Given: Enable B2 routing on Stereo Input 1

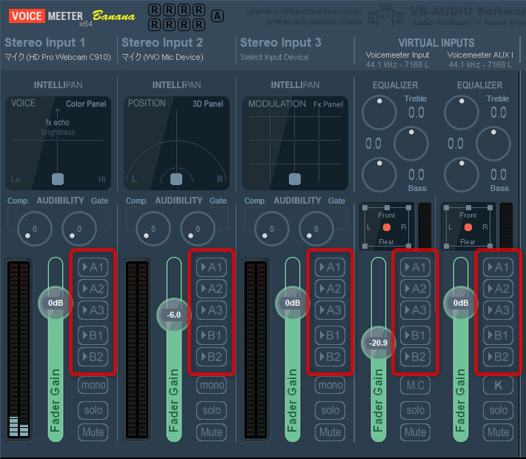Looking at the screenshot, I should (93, 357).
